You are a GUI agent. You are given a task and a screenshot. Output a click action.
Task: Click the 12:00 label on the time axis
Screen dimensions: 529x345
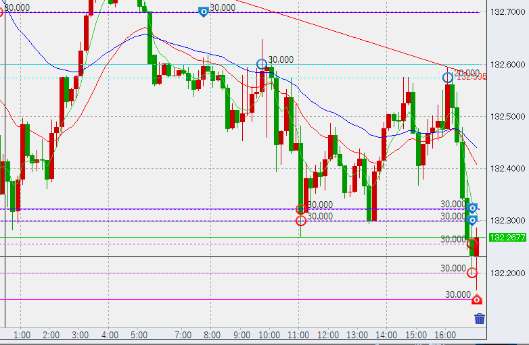(328, 335)
